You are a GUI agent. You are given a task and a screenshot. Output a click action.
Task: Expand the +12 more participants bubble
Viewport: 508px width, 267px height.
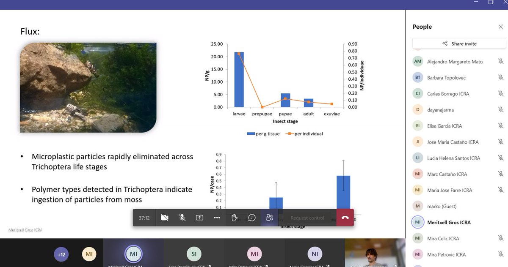pos(61,254)
